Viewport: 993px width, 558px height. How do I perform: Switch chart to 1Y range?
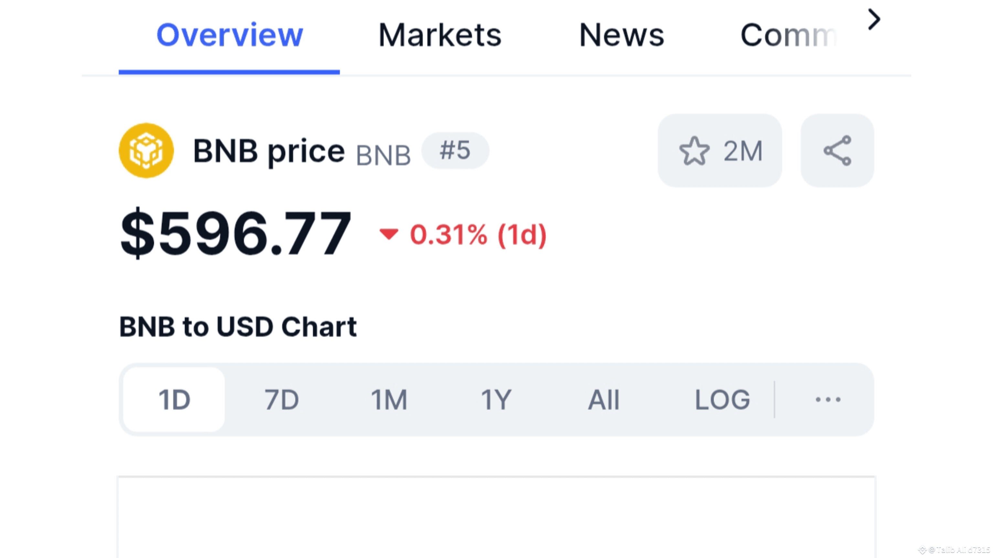coord(496,400)
